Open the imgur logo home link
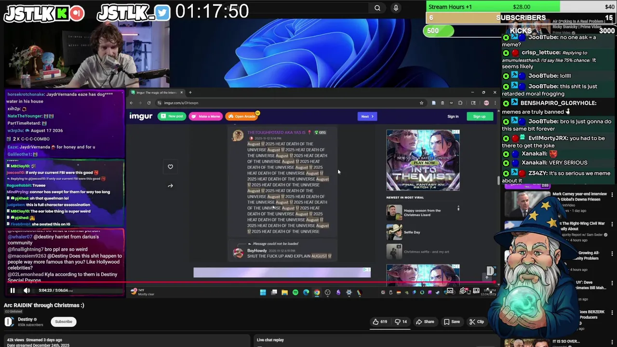617x347 pixels. coord(141,116)
